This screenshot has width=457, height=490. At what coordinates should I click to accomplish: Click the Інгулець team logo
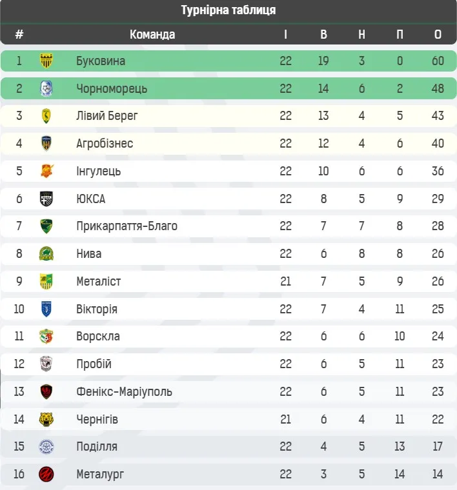click(46, 171)
